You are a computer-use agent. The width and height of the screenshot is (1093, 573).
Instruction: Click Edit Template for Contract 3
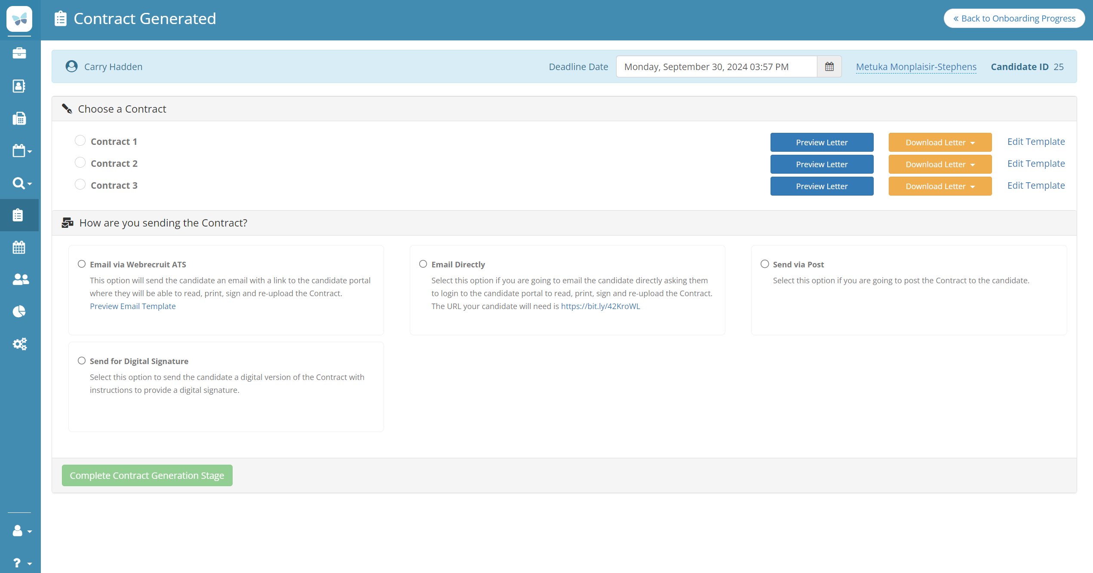click(x=1036, y=185)
